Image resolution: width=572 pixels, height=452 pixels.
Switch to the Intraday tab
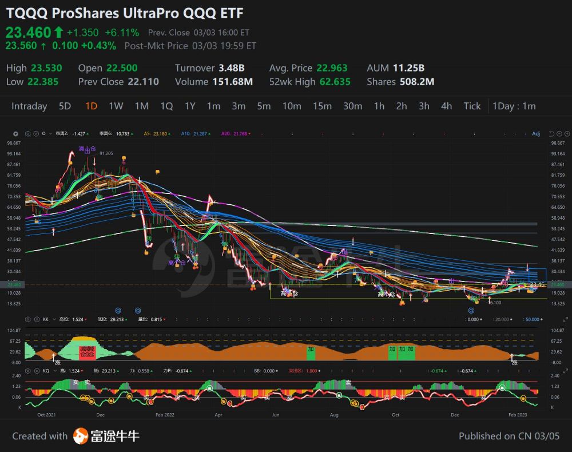tap(29, 106)
